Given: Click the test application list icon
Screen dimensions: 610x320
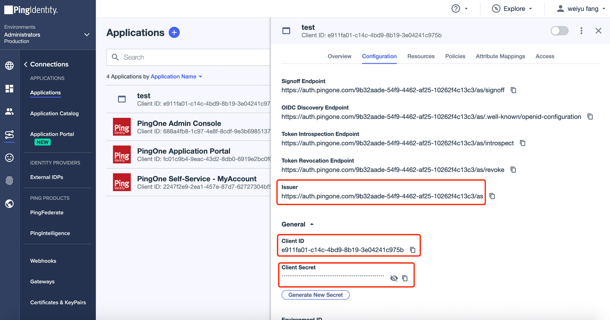Looking at the screenshot, I should (122, 99).
